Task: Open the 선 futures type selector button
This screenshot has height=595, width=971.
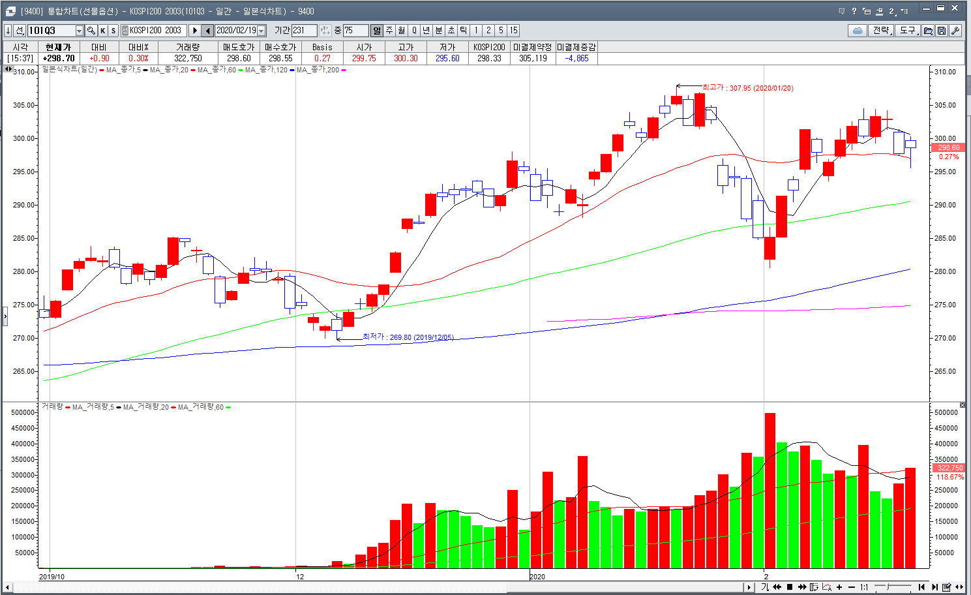Action: (20, 31)
